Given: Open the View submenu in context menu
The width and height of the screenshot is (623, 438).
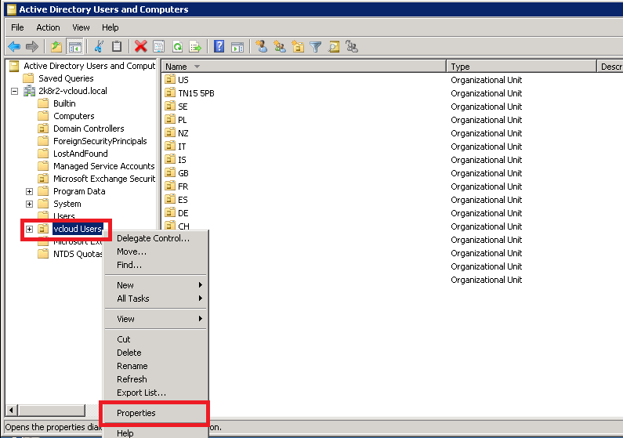Looking at the screenshot, I should point(155,319).
